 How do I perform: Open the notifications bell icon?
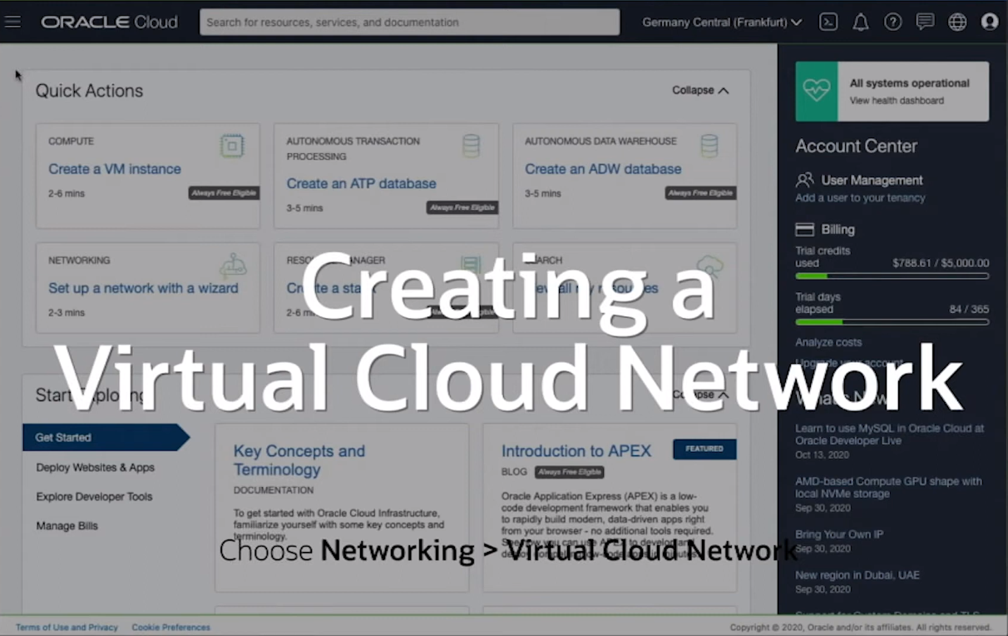point(861,22)
